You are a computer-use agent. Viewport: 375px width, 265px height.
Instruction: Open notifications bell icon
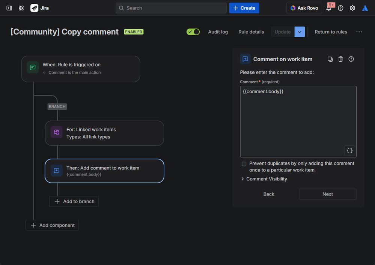pos(328,8)
